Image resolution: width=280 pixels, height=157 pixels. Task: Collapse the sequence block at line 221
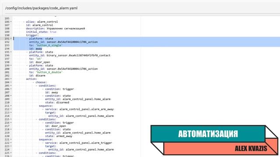coord(11,140)
